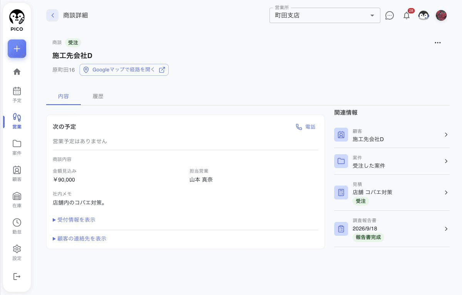This screenshot has width=462, height=295.
Task: Open the user profile avatar
Action: (441, 15)
